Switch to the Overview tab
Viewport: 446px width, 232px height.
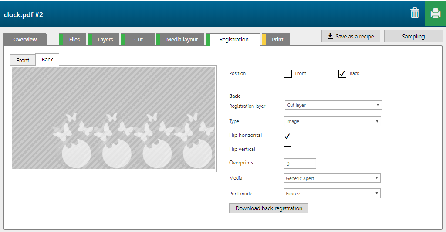(25, 40)
